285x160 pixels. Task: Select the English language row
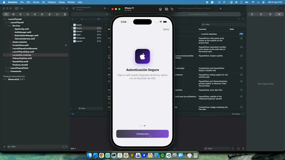(87, 25)
